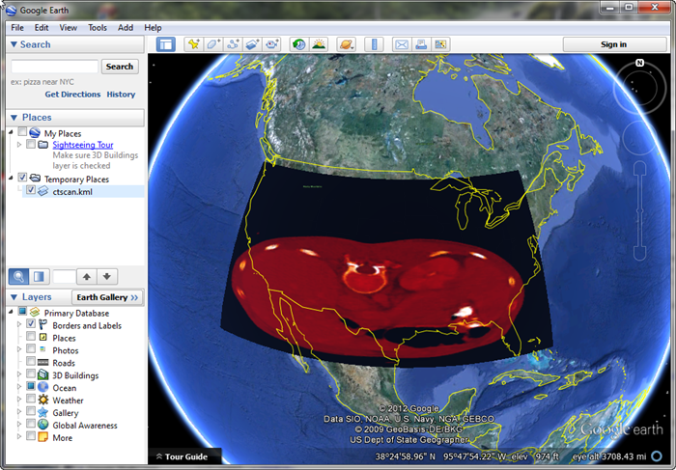Click the Add Polygon toolbar icon
The width and height of the screenshot is (676, 470).
click(x=212, y=44)
